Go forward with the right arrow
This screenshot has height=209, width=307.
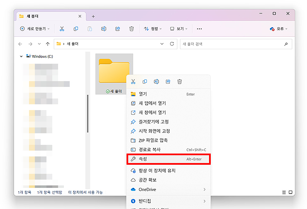point(30,44)
